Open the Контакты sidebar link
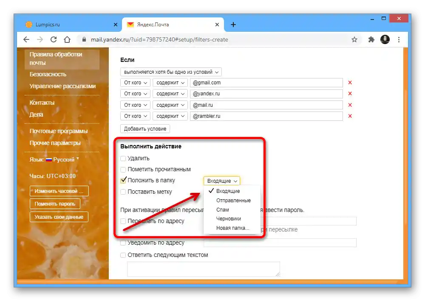The width and height of the screenshot is (425, 301). pyautogui.click(x=42, y=103)
